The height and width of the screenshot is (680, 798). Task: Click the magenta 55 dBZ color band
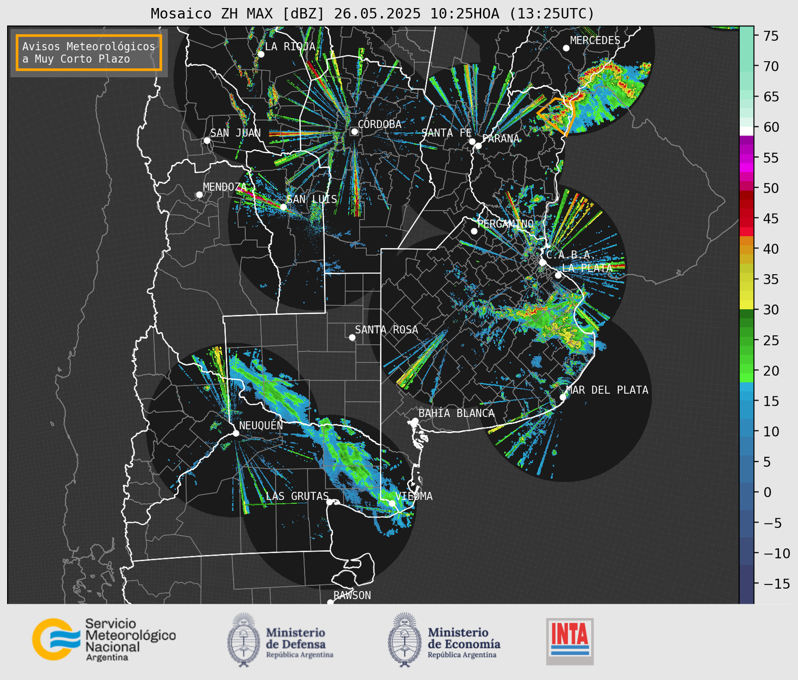746,158
